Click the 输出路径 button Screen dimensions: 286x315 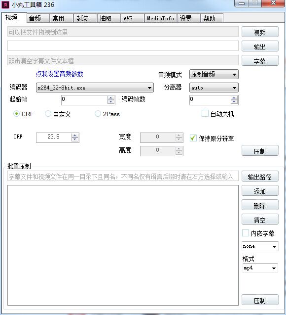coord(260,176)
